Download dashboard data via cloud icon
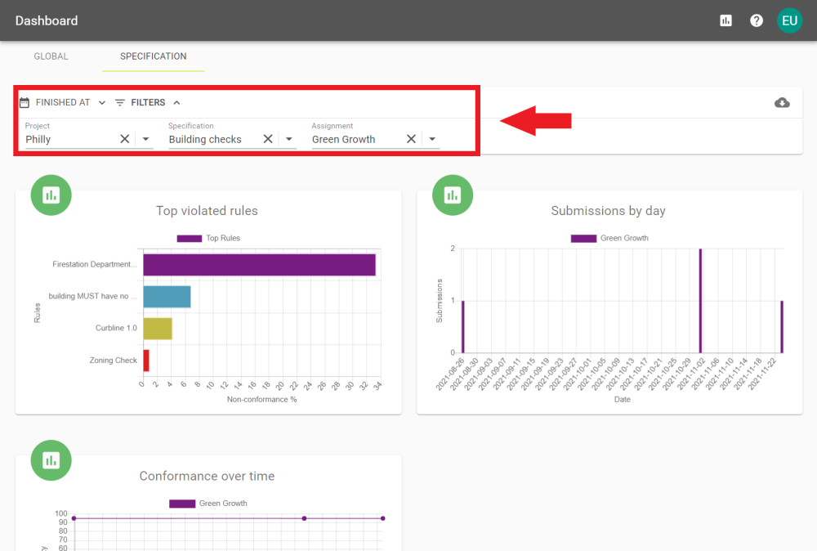817x551 pixels. pos(782,103)
